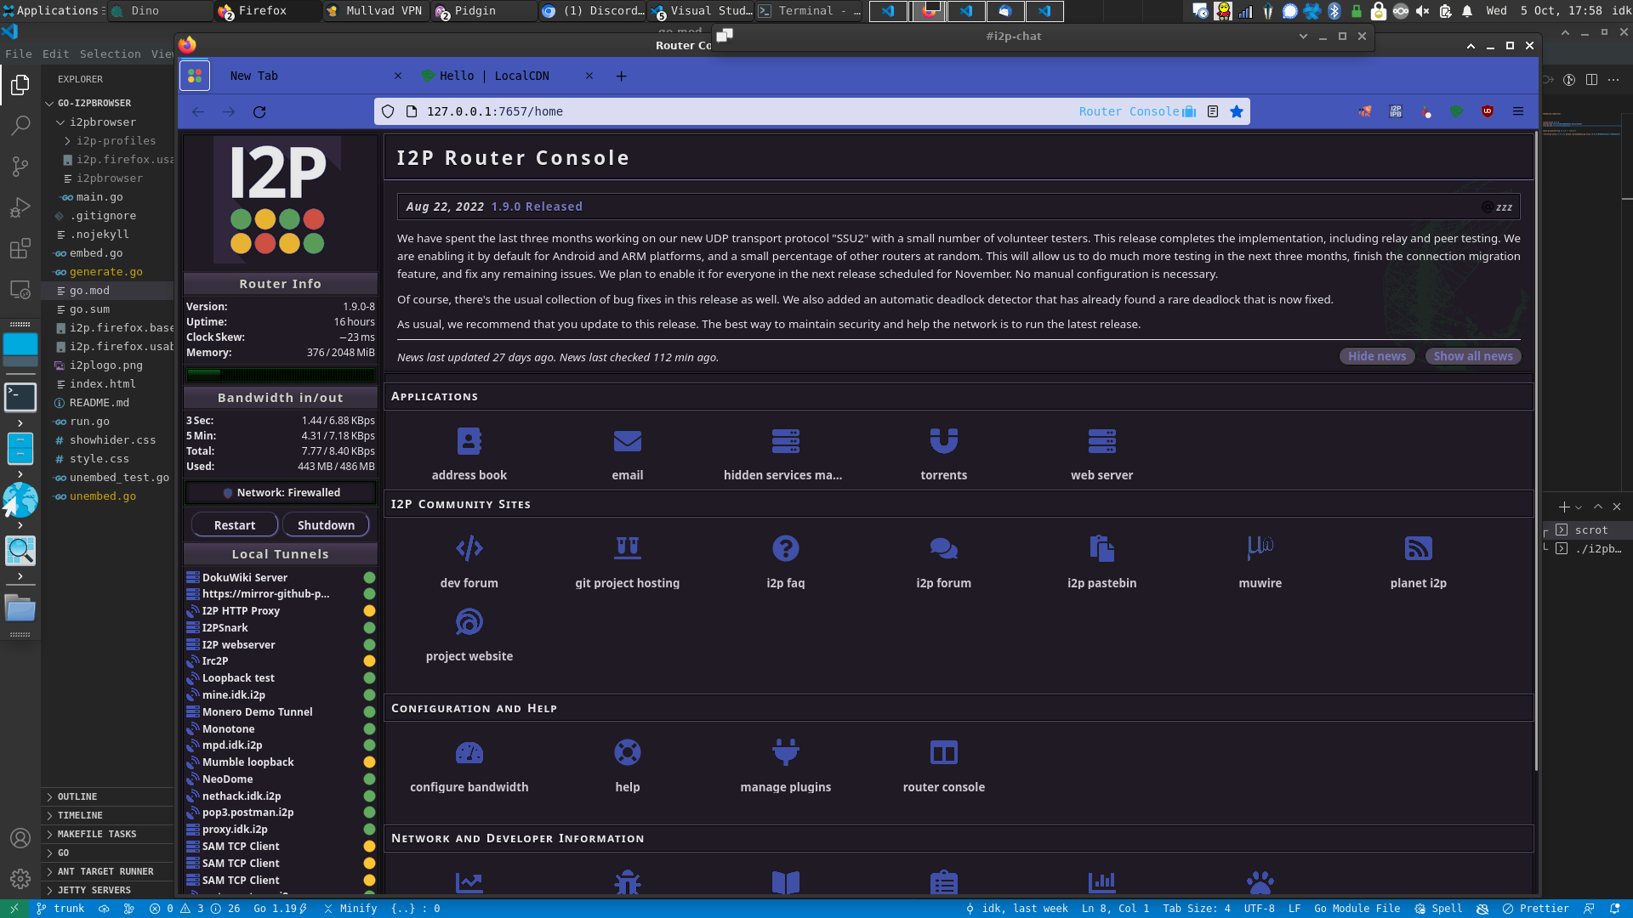Visit the project website icon
The height and width of the screenshot is (918, 1633).
tap(469, 622)
